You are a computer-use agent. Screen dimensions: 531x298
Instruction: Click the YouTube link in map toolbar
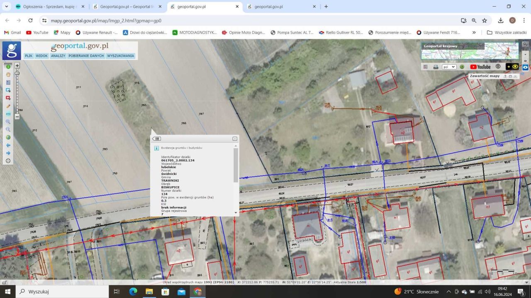tap(480, 67)
